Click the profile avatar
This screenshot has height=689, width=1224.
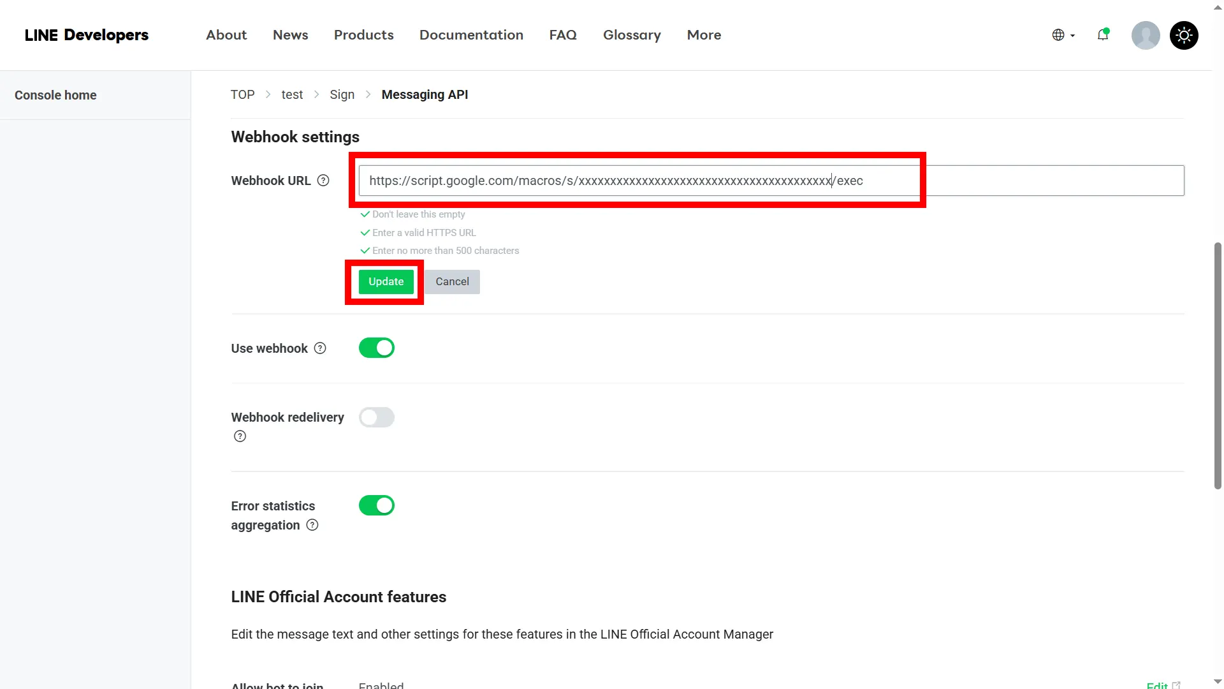(1145, 35)
